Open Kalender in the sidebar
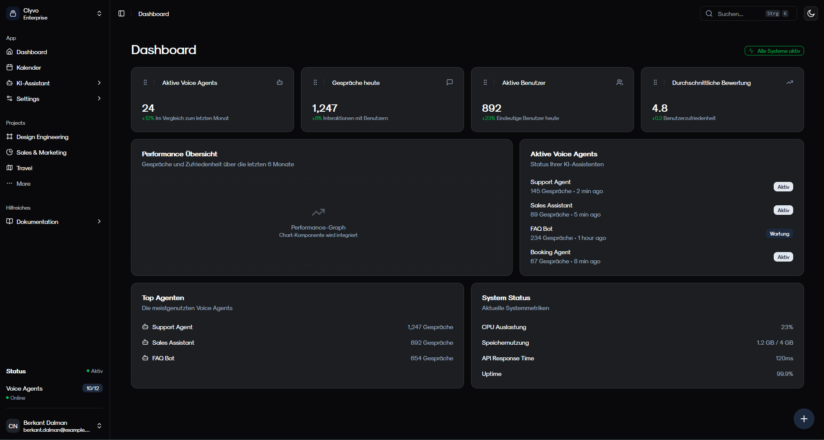824x440 pixels. click(29, 68)
